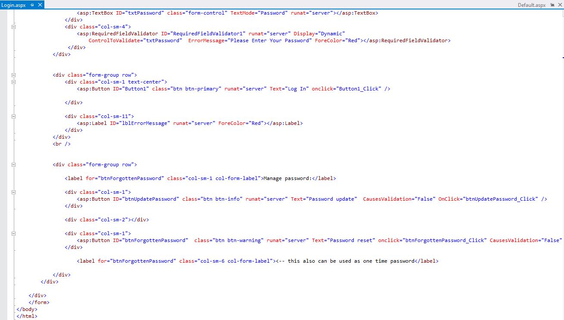Screen dimensions: 564x320
Task: Collapse the div containing btnUpdatePassword button
Action: point(13,192)
